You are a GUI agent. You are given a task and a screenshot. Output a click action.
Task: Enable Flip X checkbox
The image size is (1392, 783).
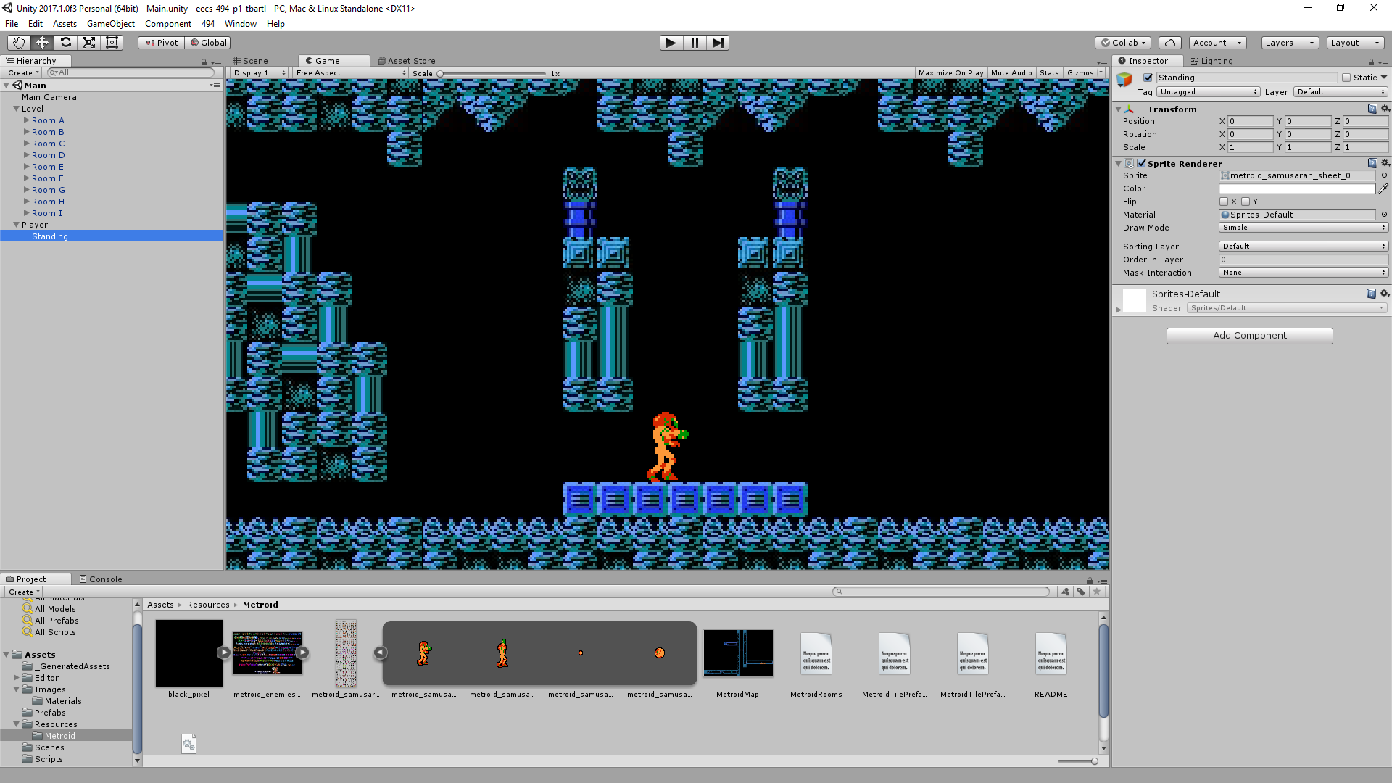pyautogui.click(x=1224, y=202)
